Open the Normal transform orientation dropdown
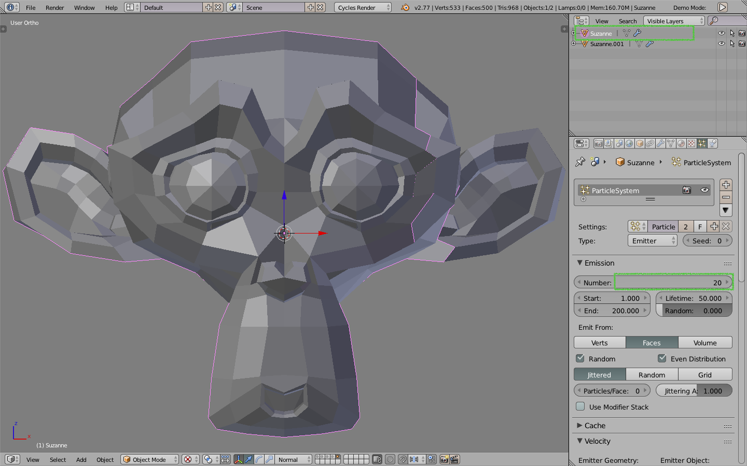Screen dimensions: 747x466 [294, 459]
